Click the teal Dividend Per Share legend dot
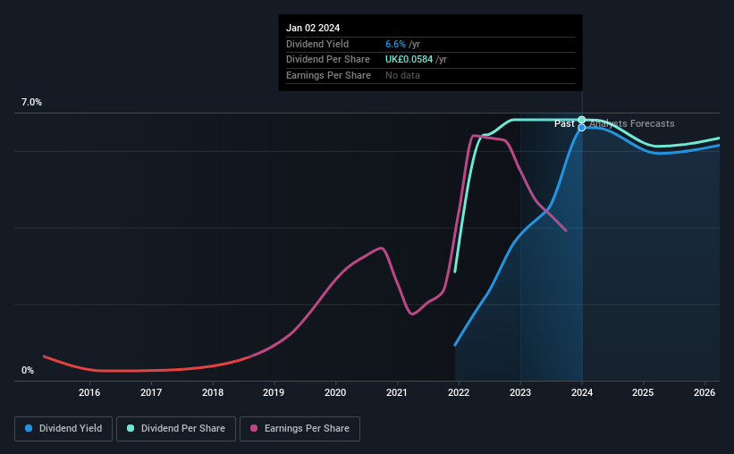The width and height of the screenshot is (734, 454). point(131,428)
